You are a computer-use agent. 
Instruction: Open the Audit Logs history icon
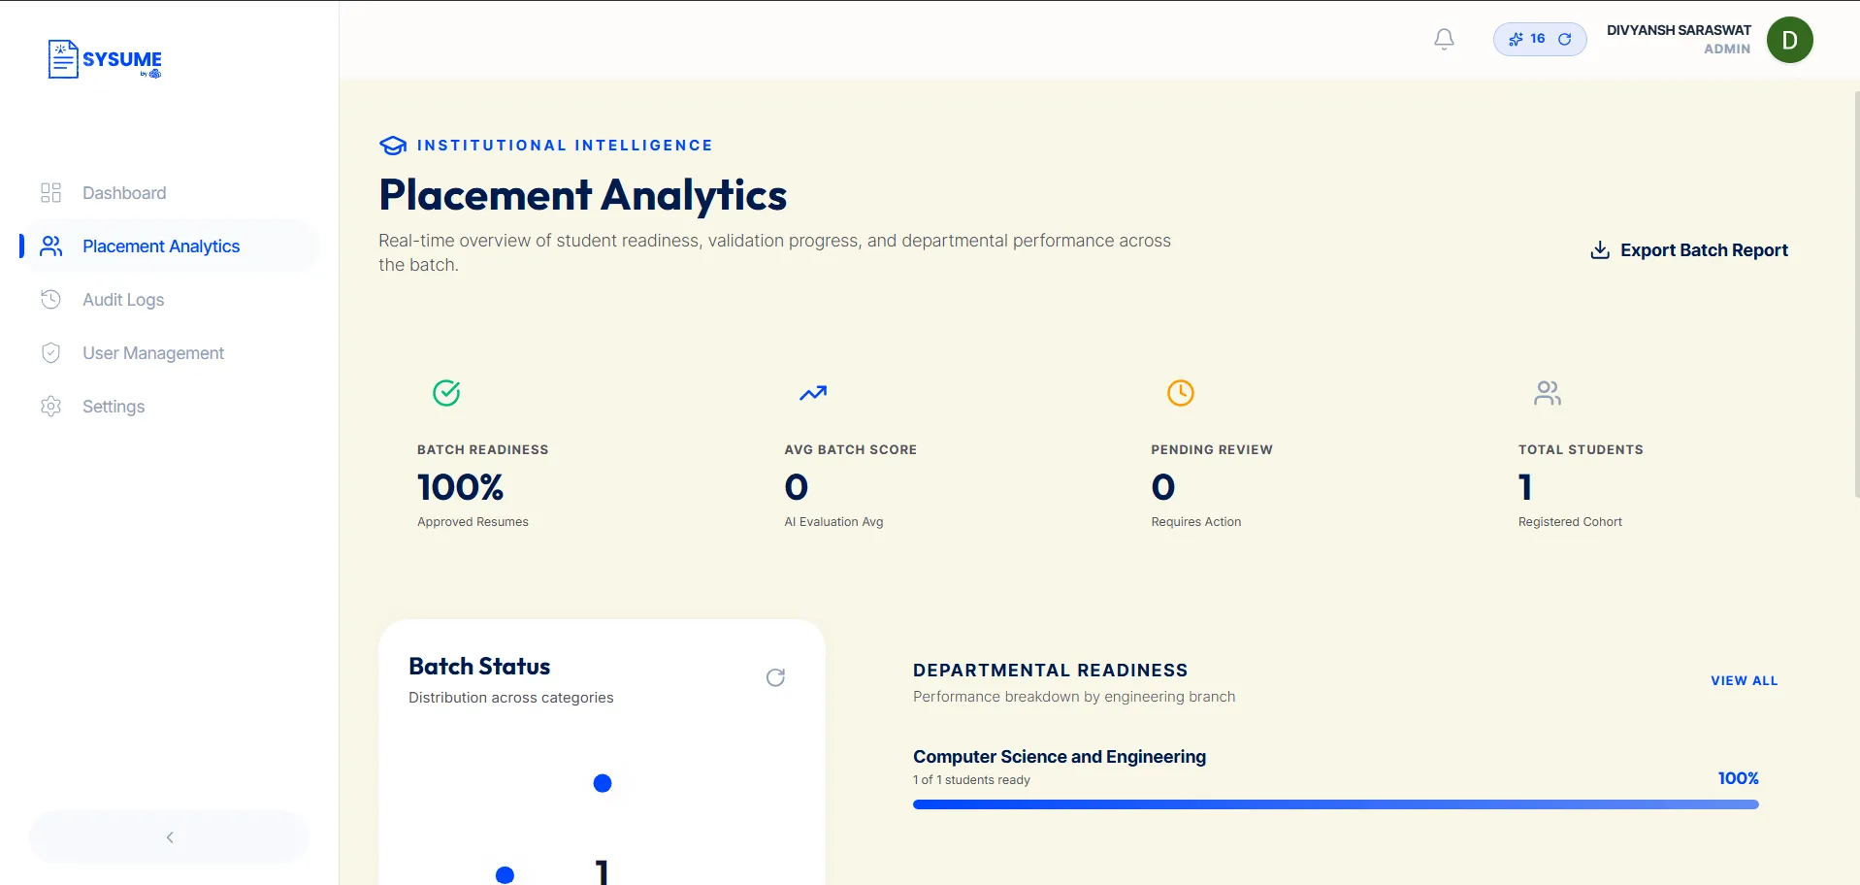51,299
